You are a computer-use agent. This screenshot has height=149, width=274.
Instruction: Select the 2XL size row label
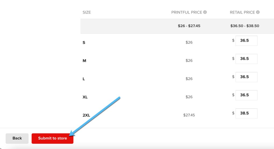[86, 115]
